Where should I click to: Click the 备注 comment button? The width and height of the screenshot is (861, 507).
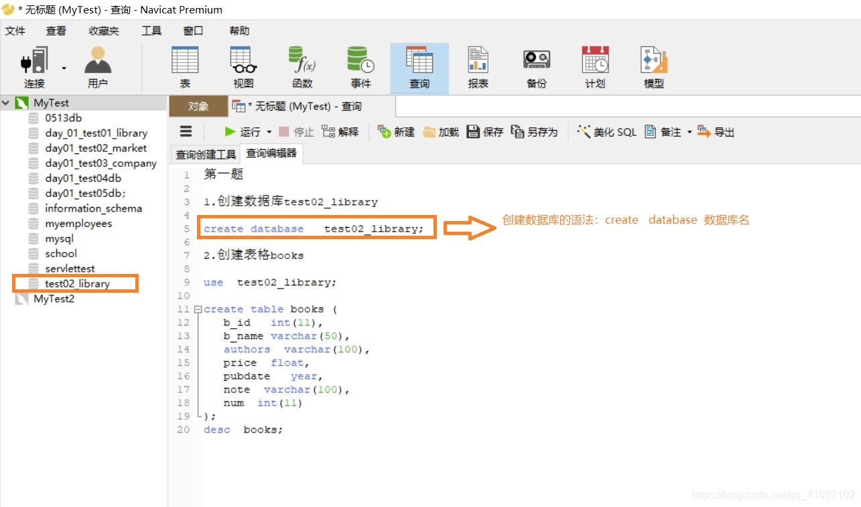pyautogui.click(x=663, y=132)
